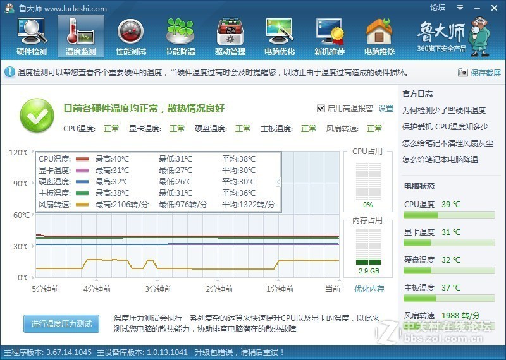Screen dimensions: 506x360
Task: Click the 4分钟前 timeline marker
Action: point(97,289)
